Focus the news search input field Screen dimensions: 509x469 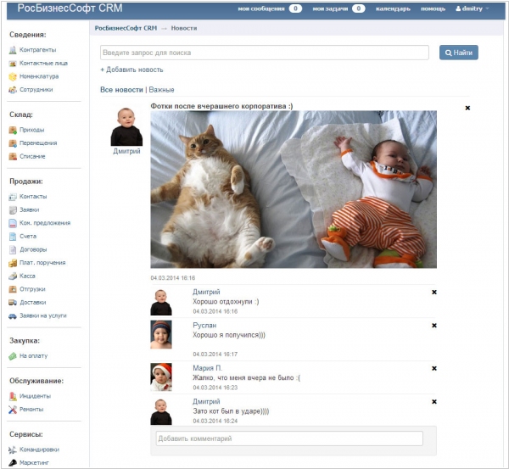tap(265, 53)
